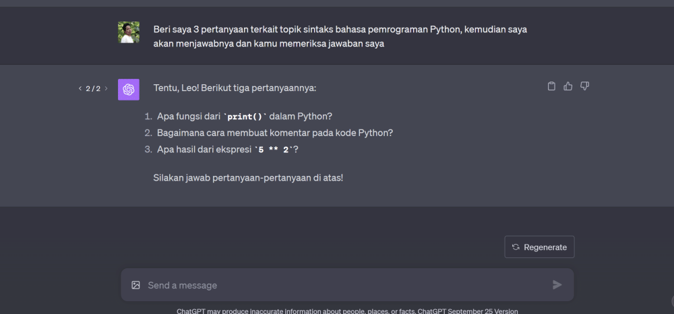Click the circular arrows icon in Regenerate
The height and width of the screenshot is (314, 674).
(x=516, y=247)
